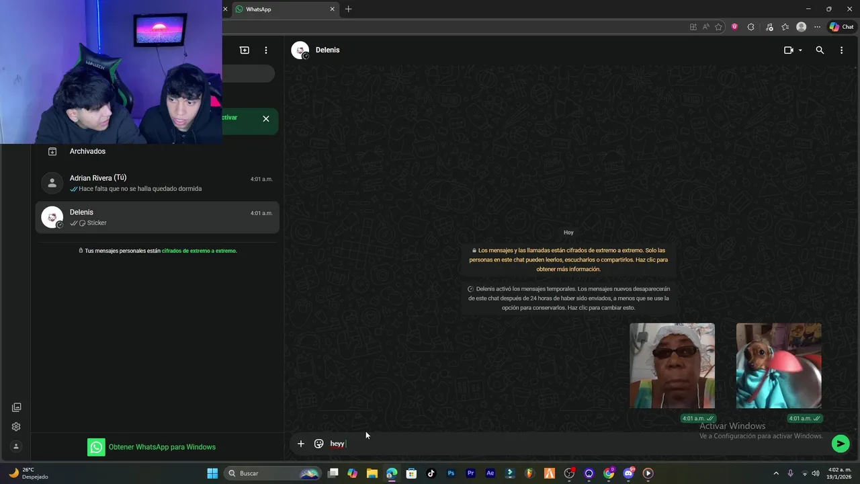Open the media library sidebar icon
This screenshot has width=860, height=484.
pos(16,407)
